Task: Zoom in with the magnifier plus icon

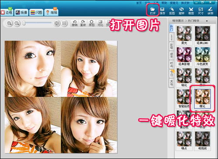Action: point(9,23)
